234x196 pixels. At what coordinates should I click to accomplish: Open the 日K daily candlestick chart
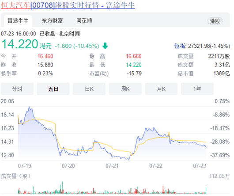click(89, 89)
